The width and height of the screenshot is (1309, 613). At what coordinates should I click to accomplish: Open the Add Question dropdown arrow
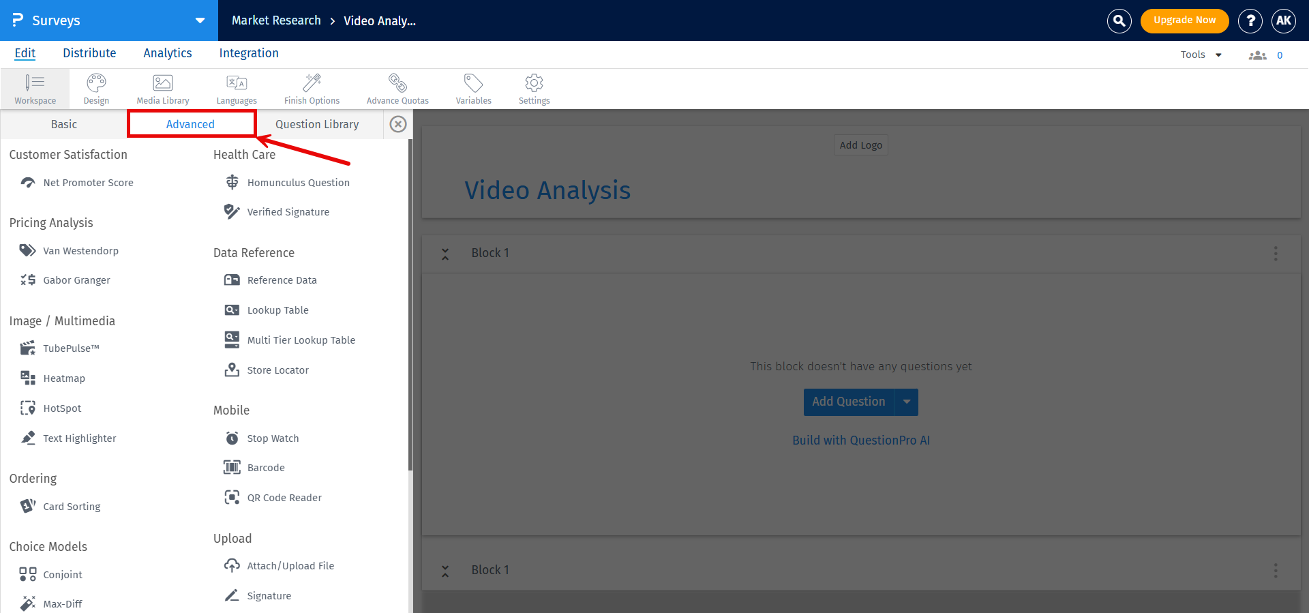tap(906, 402)
